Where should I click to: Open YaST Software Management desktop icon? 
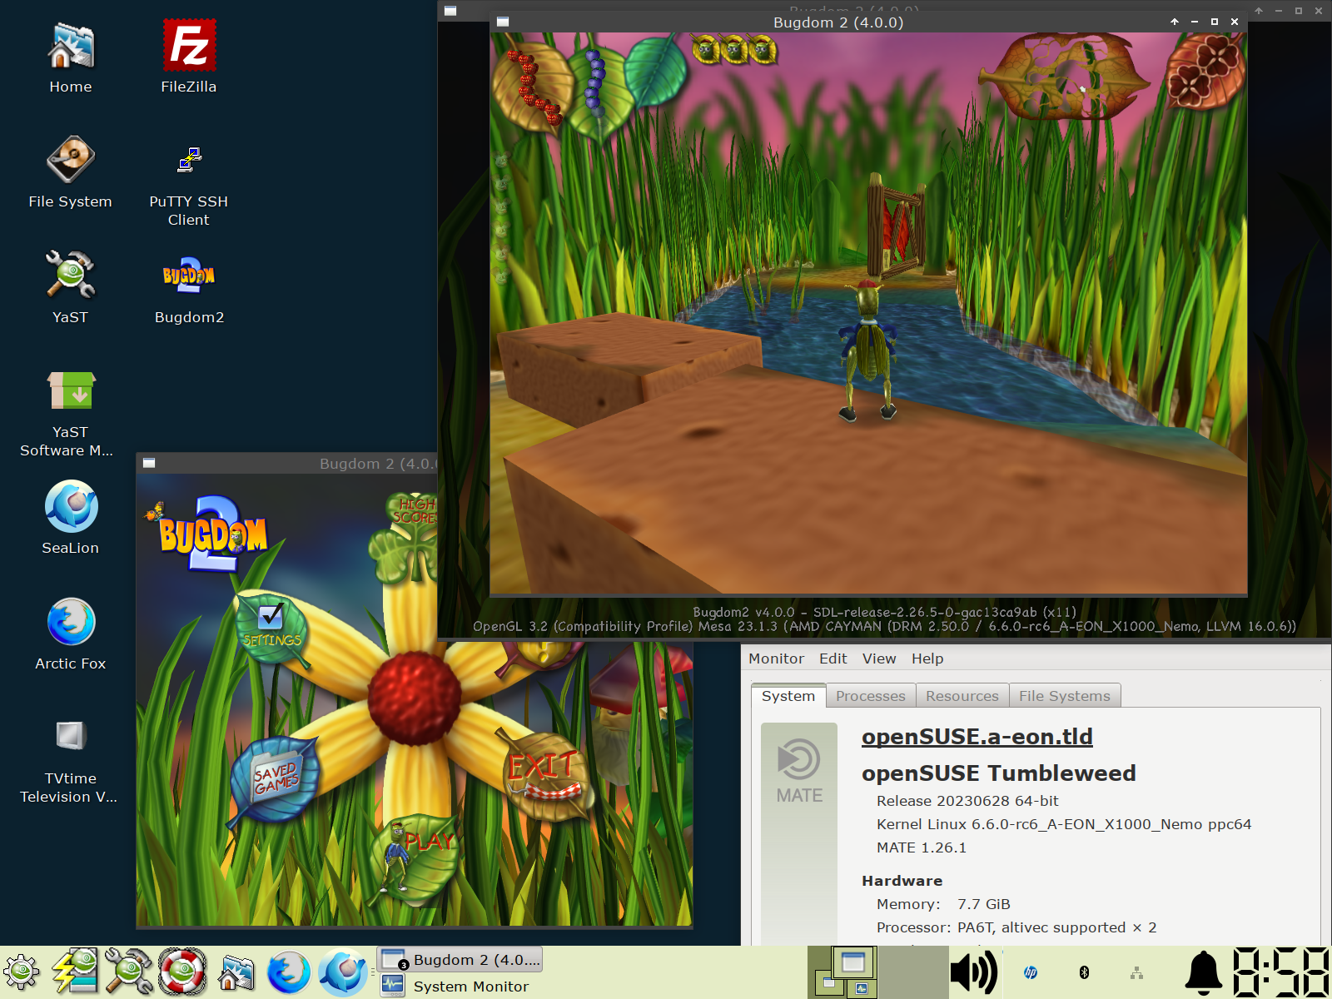[67, 413]
